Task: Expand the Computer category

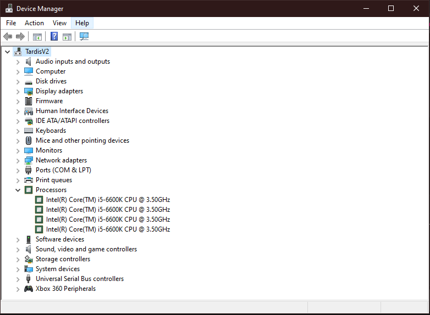Action: 18,72
